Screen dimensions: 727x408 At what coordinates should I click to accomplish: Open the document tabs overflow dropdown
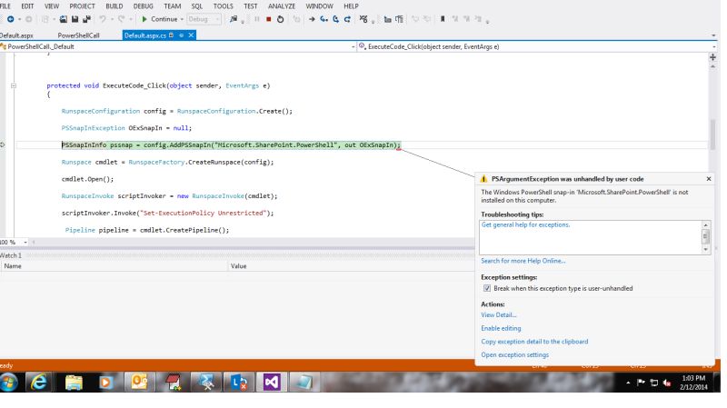click(713, 35)
